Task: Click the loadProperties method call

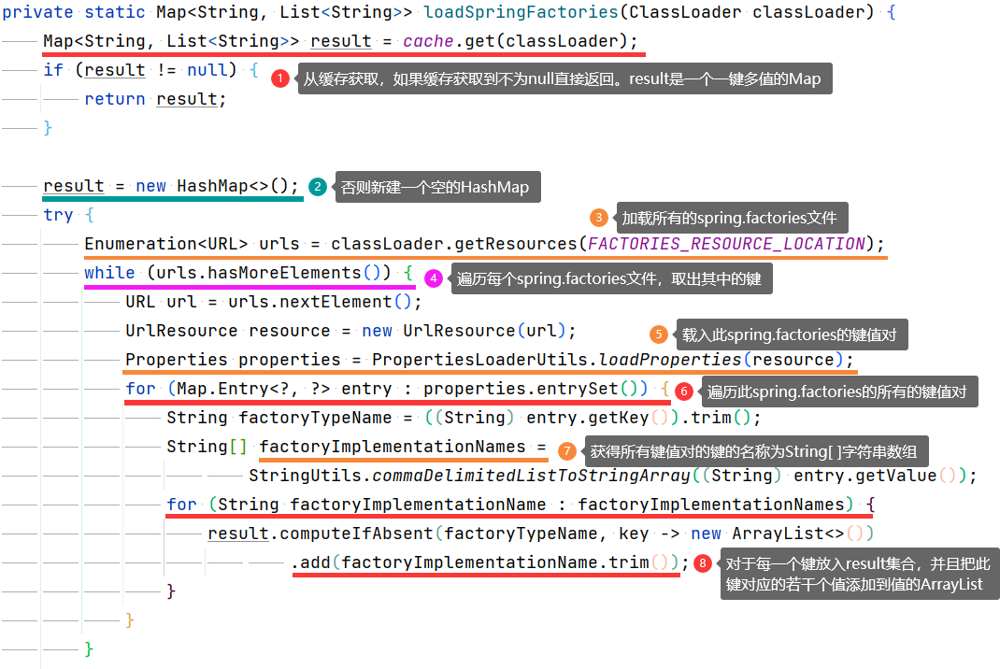Action: [x=669, y=360]
